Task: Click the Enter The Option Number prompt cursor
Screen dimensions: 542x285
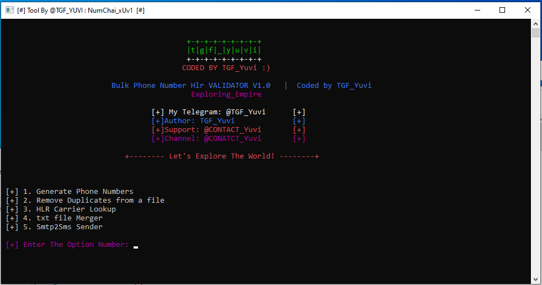Action: [136, 247]
